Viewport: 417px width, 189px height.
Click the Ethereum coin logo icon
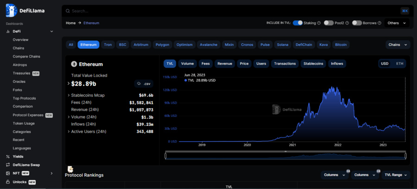click(74, 64)
